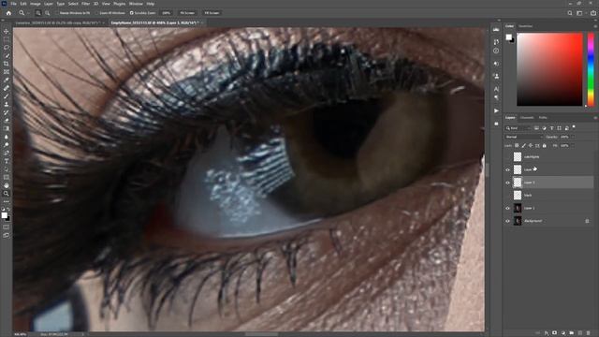This screenshot has height=337, width=599.
Task: Select the Dodge tool
Action: [x=7, y=145]
